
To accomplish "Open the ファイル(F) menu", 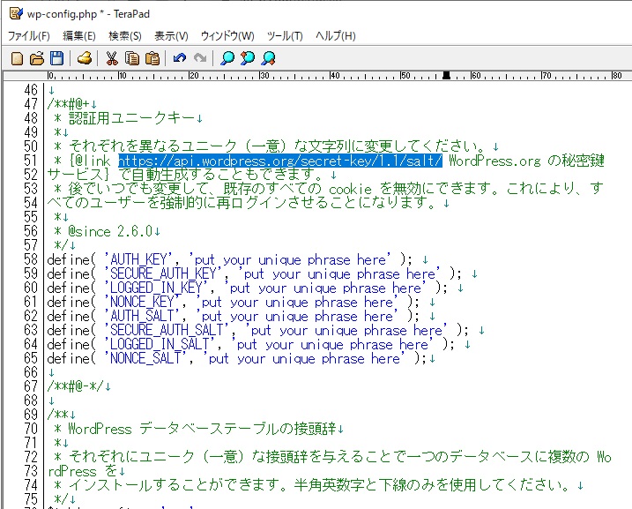I will point(28,36).
